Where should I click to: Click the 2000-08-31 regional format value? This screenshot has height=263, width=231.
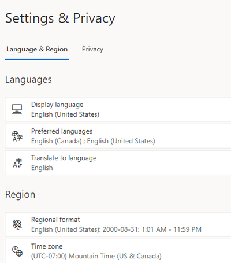pos(120,229)
